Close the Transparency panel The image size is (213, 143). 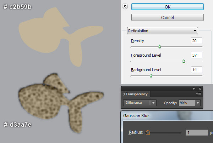point(200,89)
